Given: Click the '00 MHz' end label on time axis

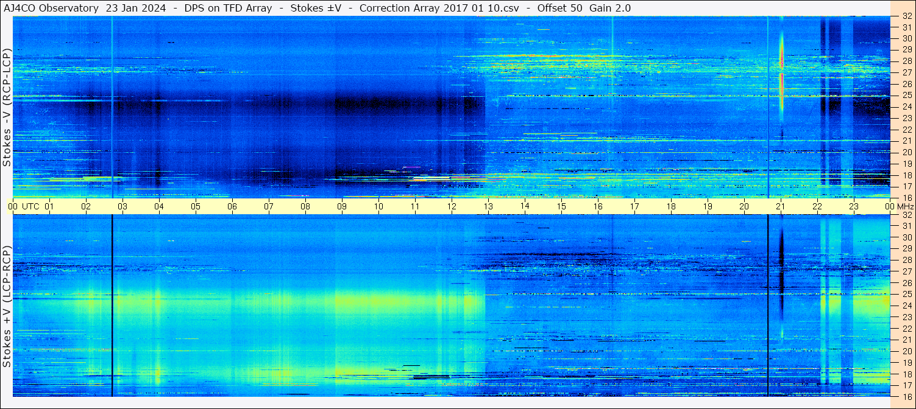Looking at the screenshot, I should coord(898,206).
